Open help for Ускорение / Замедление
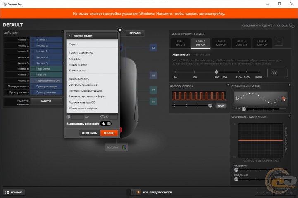This screenshot has width=298, height=198. tap(289, 115)
